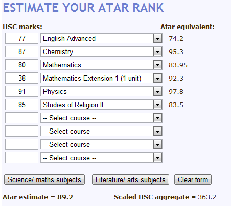
Task: Click the Clear form button
Action: pyautogui.click(x=193, y=179)
